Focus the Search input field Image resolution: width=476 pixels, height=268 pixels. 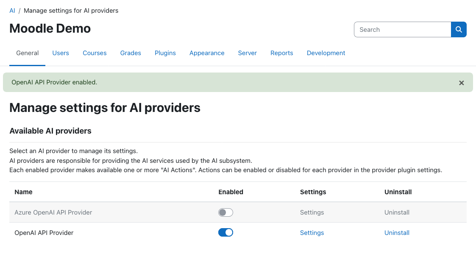[403, 30]
